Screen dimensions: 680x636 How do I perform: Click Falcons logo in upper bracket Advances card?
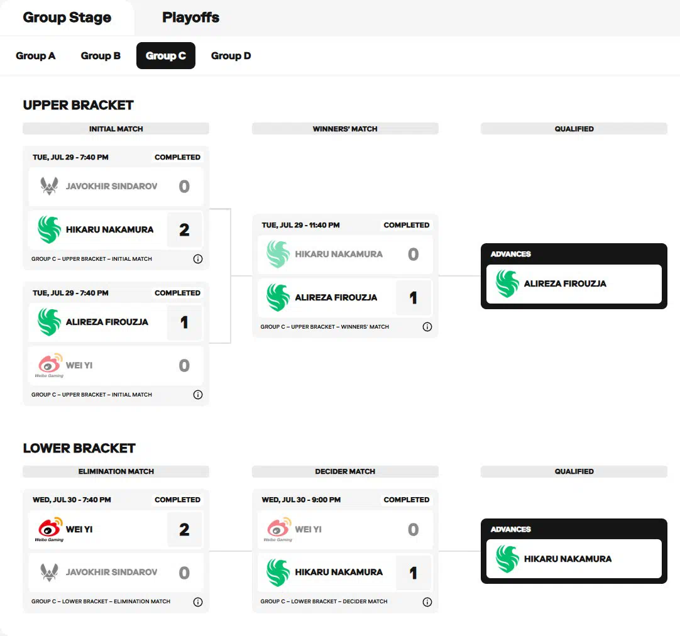(x=507, y=283)
